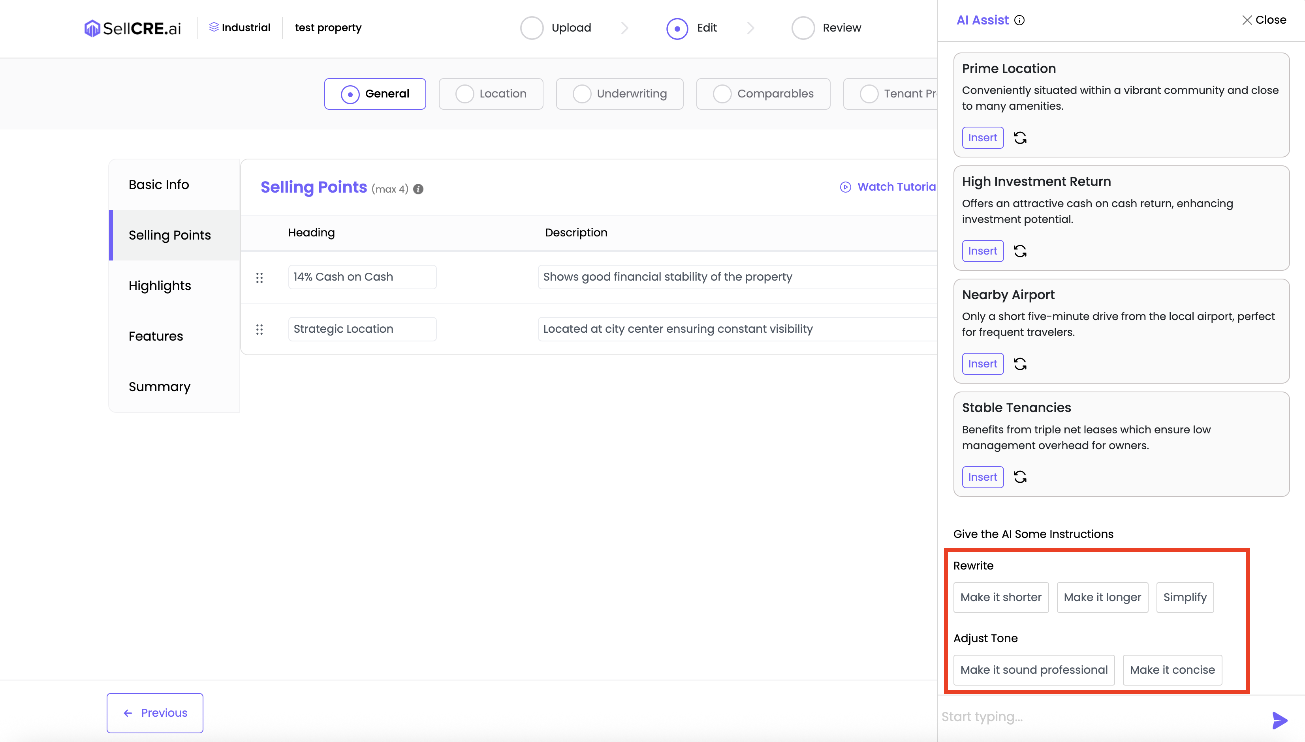Open Highlights in the sidebar

coord(160,285)
